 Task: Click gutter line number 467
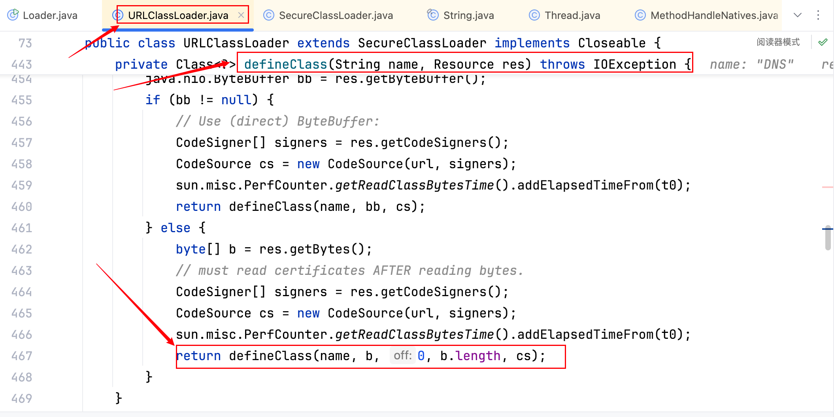pyautogui.click(x=22, y=356)
